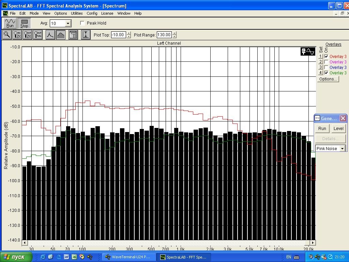Open the License menu
This screenshot has width=349, height=262.
107,13
